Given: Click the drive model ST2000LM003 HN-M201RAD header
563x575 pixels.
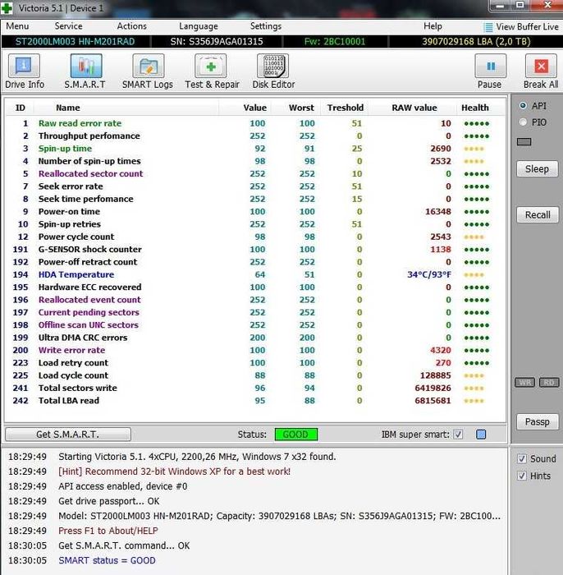Looking at the screenshot, I should point(75,41).
